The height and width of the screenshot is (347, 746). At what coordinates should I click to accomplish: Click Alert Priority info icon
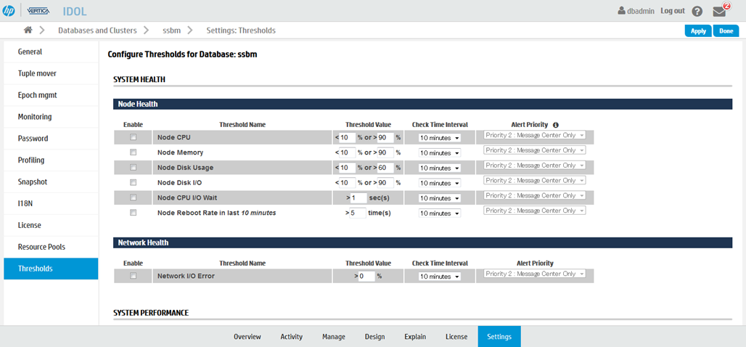[556, 125]
